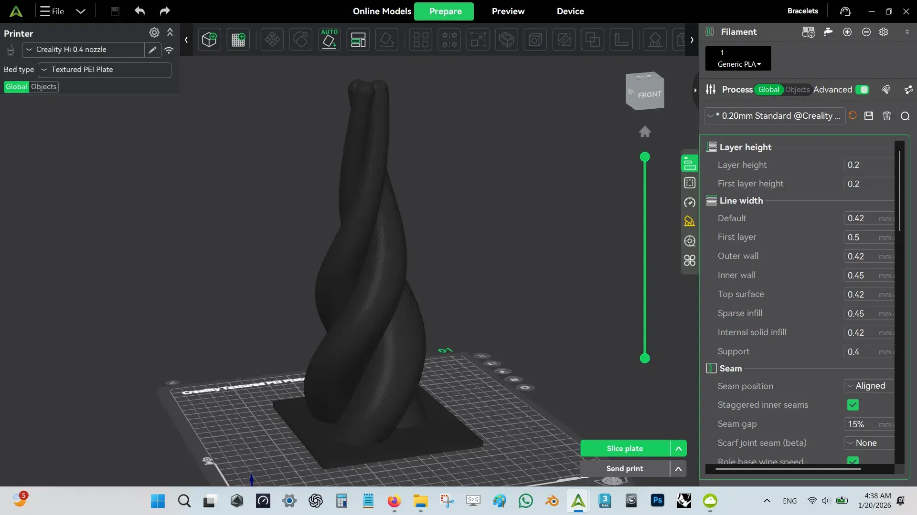Viewport: 917px width, 515px height.
Task: Edit the Creality Hi printer preset
Action: point(152,50)
